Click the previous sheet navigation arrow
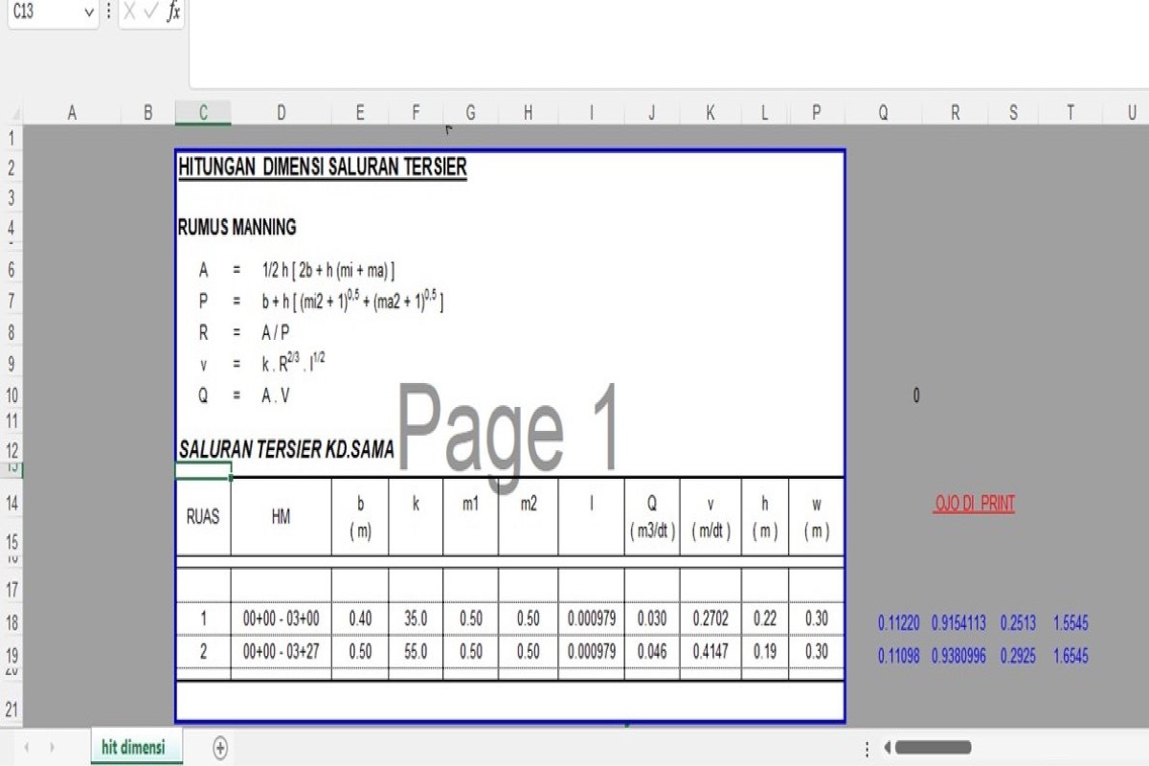Viewport: 1149px width, 766px height. click(26, 748)
